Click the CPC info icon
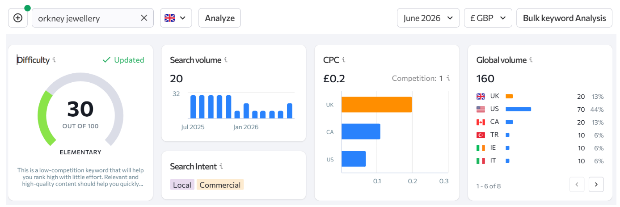Screen dimensions: 620x207 click(344, 60)
